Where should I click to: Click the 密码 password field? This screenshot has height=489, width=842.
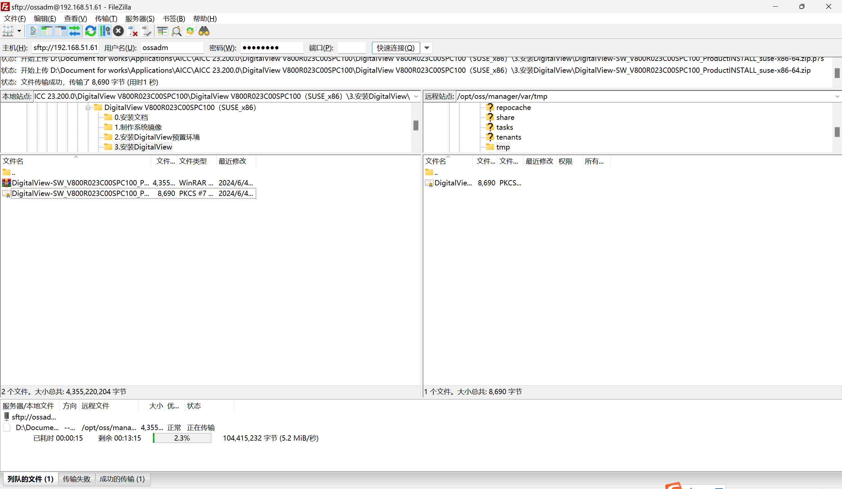[272, 48]
